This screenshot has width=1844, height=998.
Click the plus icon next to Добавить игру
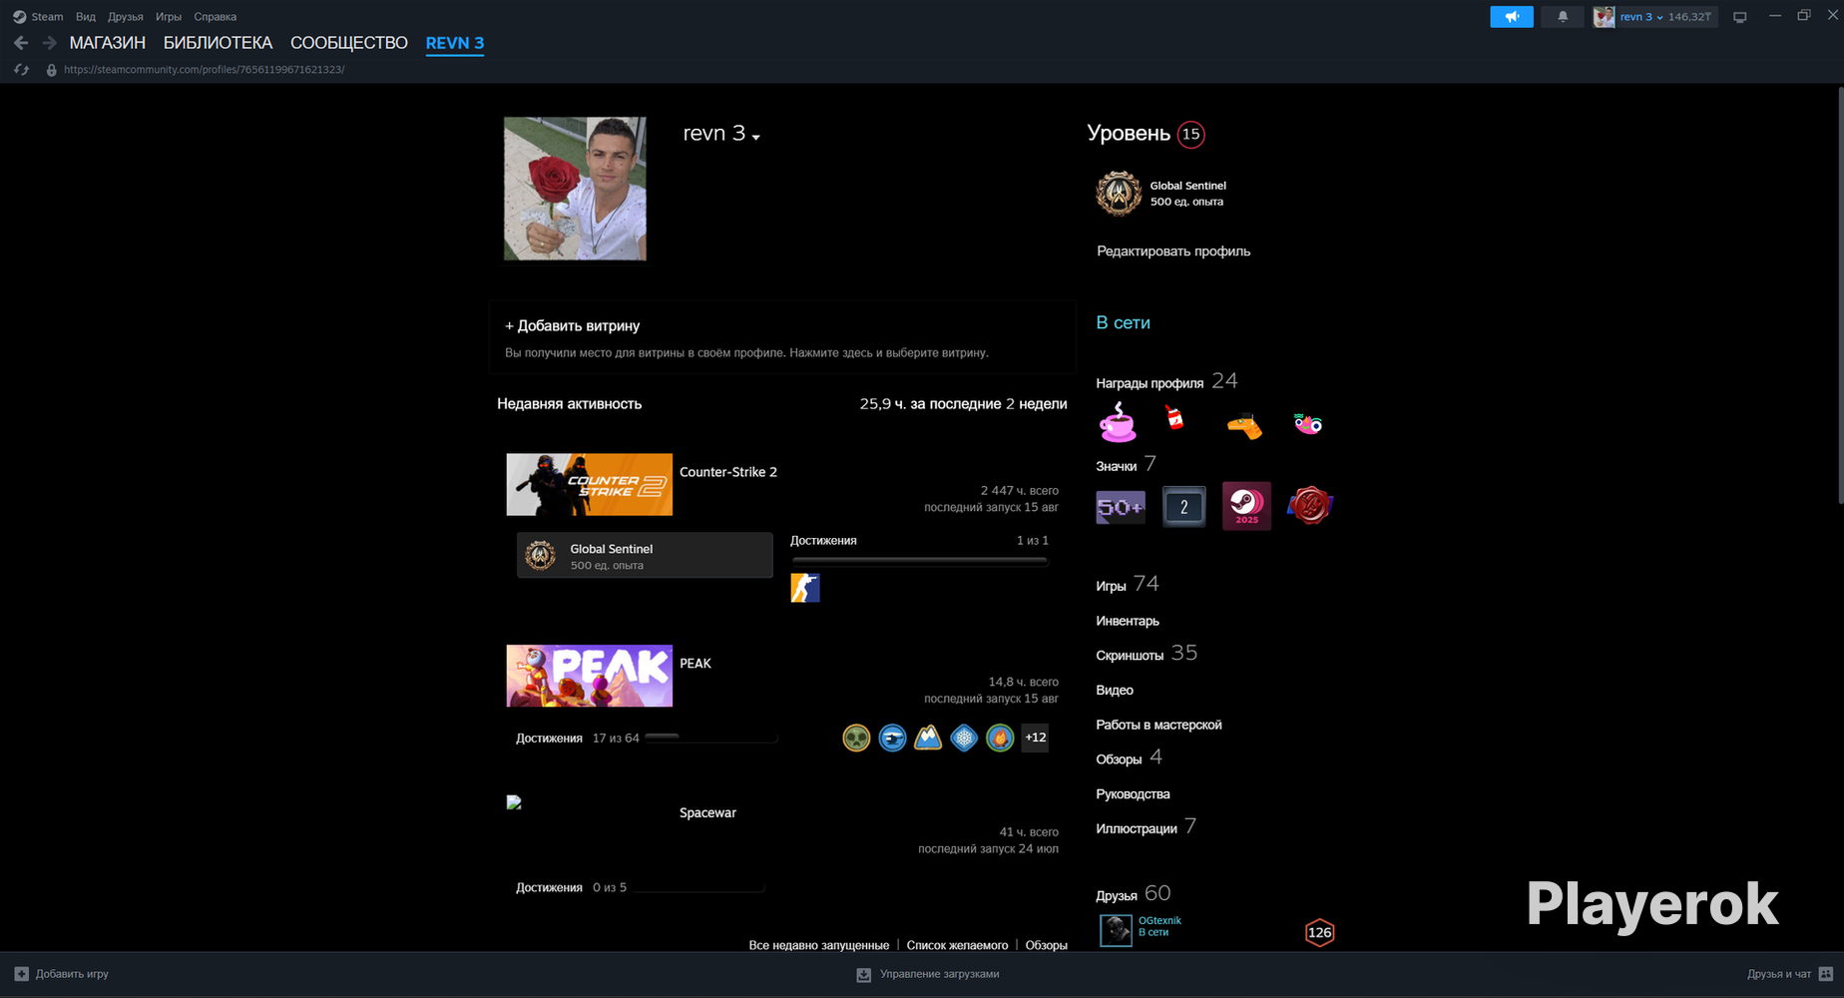point(21,974)
